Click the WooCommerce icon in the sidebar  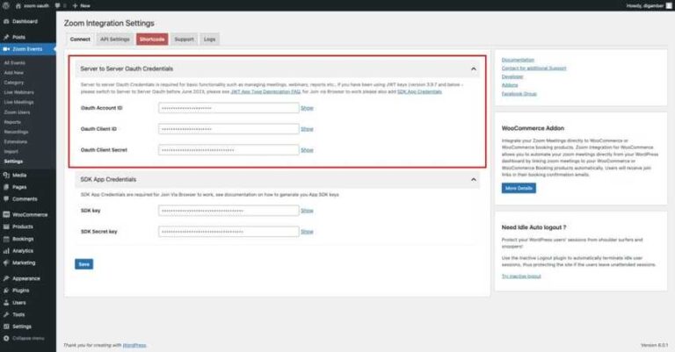coord(6,214)
